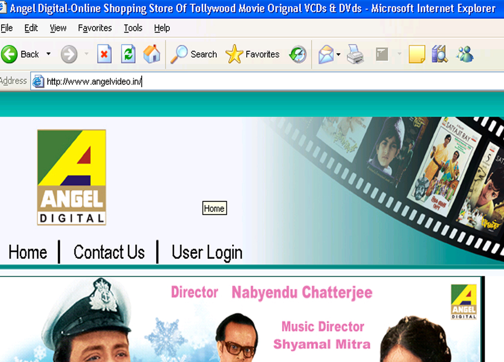
Task: Expand the Mail dropdown arrow
Action: [338, 54]
